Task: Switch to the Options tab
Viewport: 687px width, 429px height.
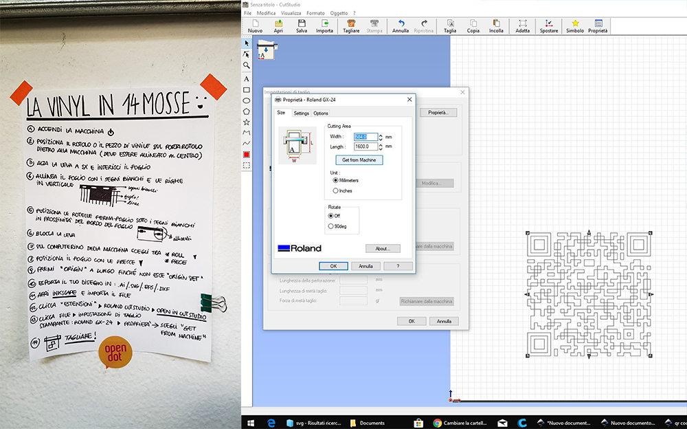Action: coord(321,113)
